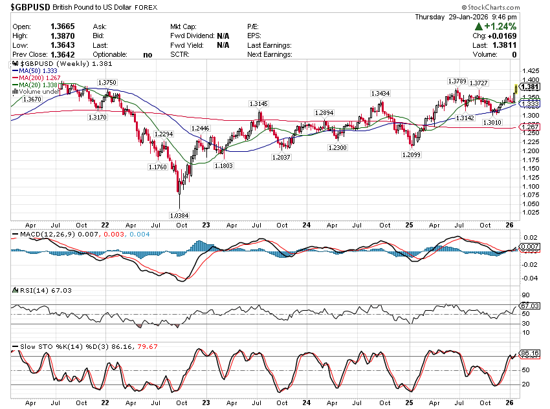
Task: Click the 1.3750 price annotation
Action: coord(107,83)
